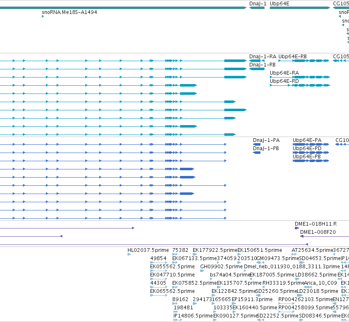The width and height of the screenshot is (349, 322).
Task: Select protein label Ubp64E-PA
Action: pos(307,140)
